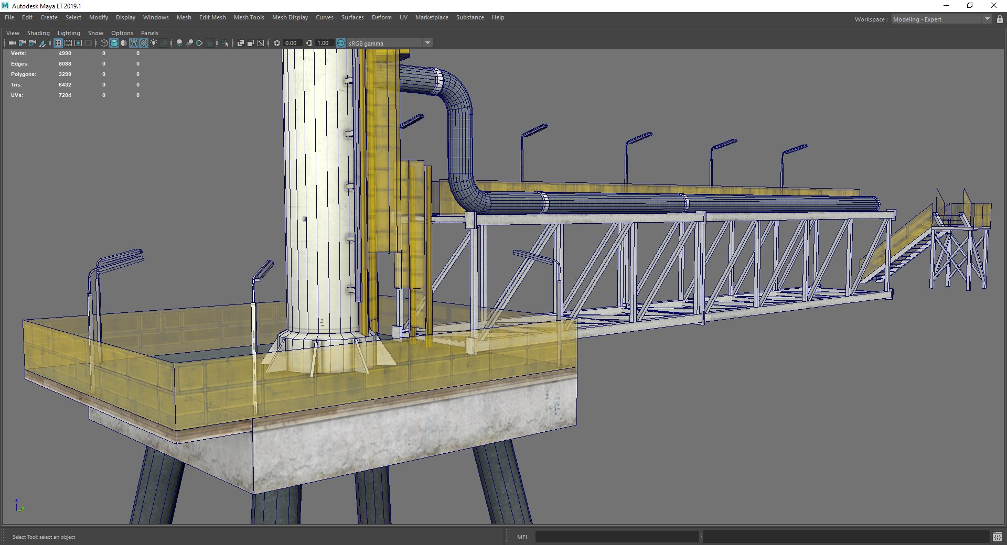The width and height of the screenshot is (1007, 545).
Task: Click the exposure value field 0.00
Action: point(292,43)
